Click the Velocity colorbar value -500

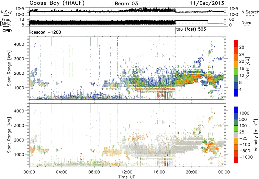[245, 151]
